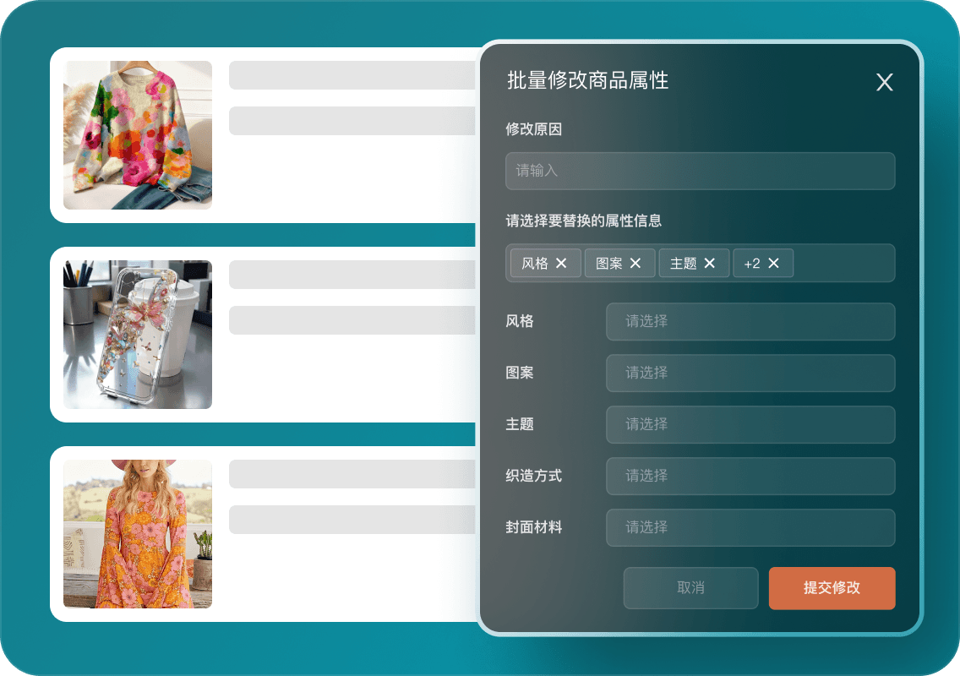Close the 批量修改商品属性 dialog
Screen dimensions: 960x676
(884, 82)
